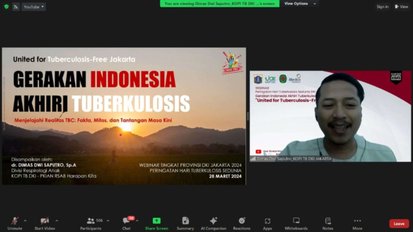Select the speaker video tile

(x=330, y=116)
